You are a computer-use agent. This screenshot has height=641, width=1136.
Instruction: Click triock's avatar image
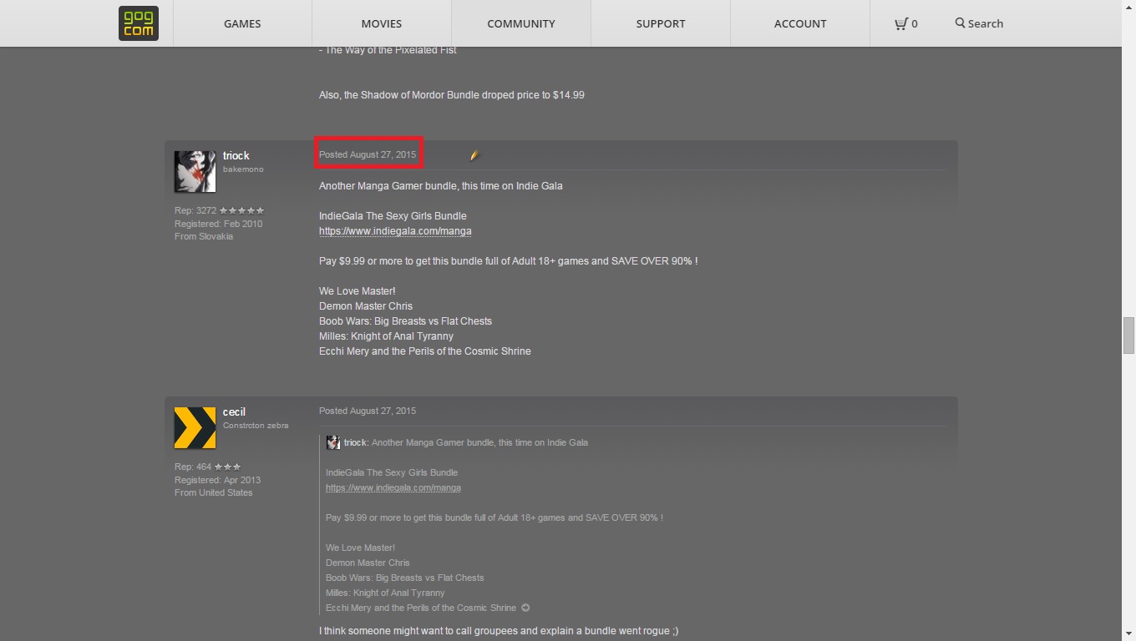click(195, 171)
